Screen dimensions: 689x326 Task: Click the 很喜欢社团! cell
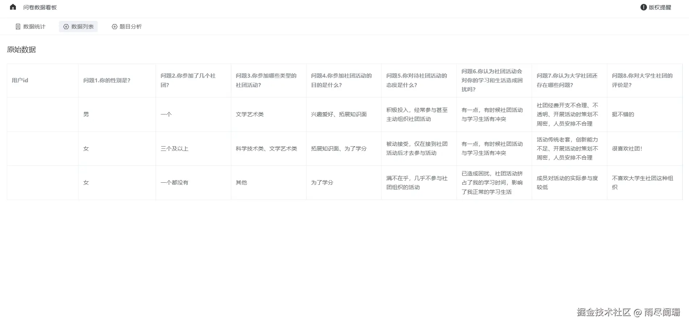pos(644,149)
